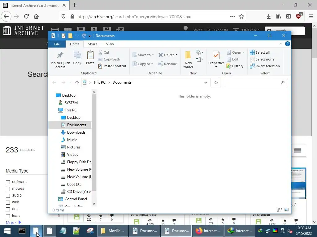Switch to details view in status bar
Screen dimensions: 317x237
click(x=280, y=210)
